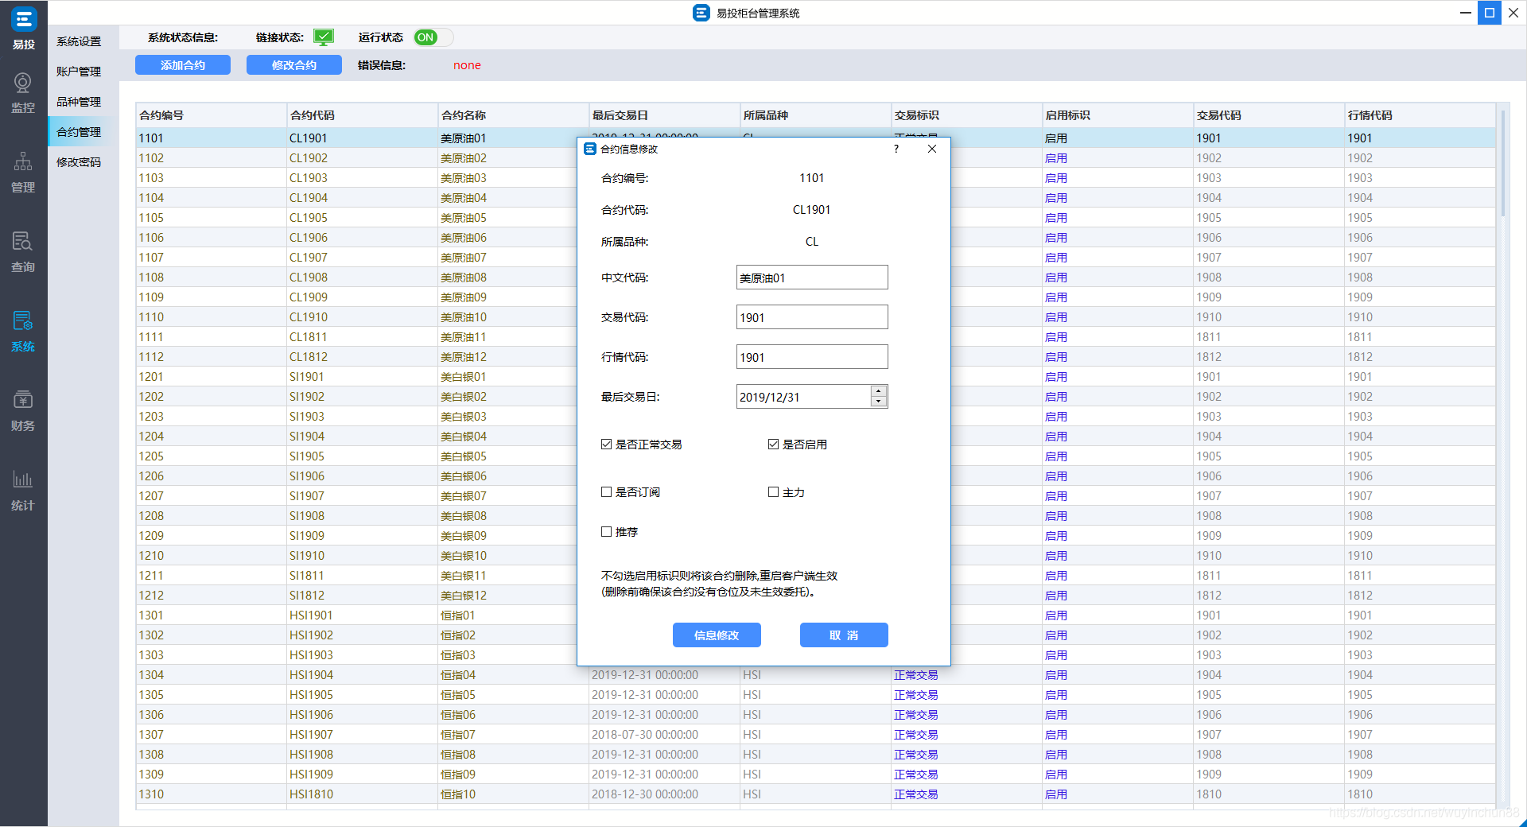Image resolution: width=1527 pixels, height=827 pixels.
Task: Confirm with the 信息修改 button
Action: tap(717, 635)
